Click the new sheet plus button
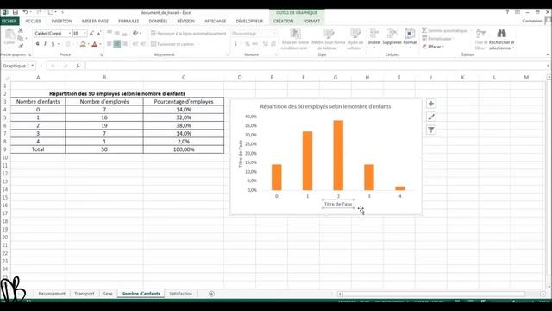 point(211,294)
